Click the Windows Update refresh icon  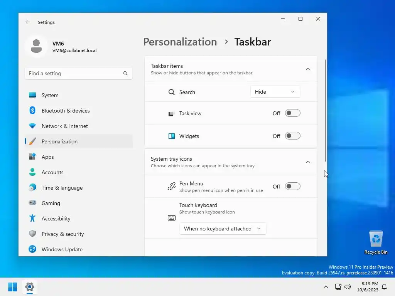point(32,249)
